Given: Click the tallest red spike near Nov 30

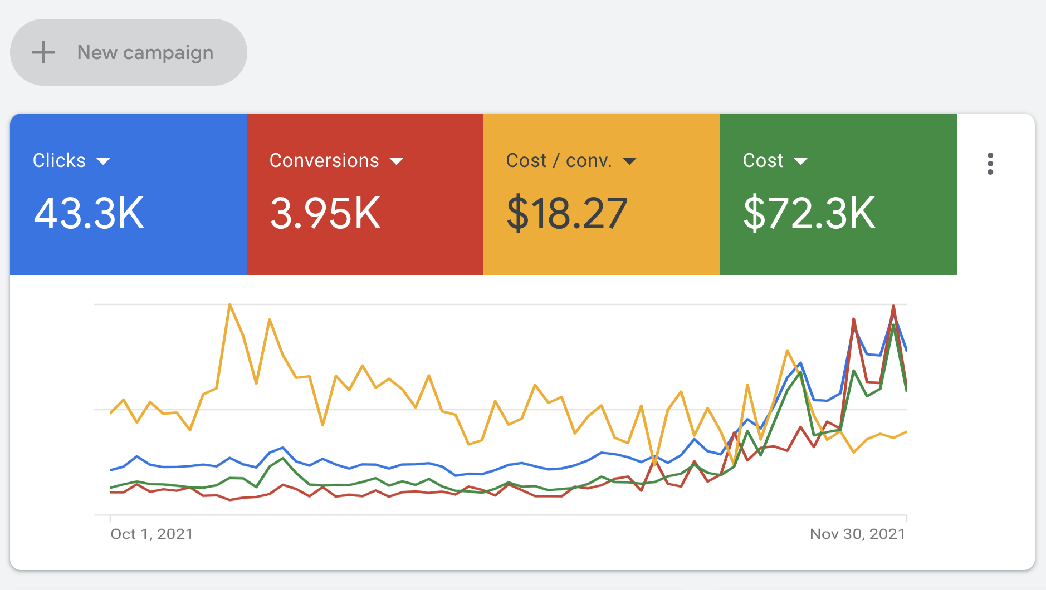Looking at the screenshot, I should (x=893, y=306).
